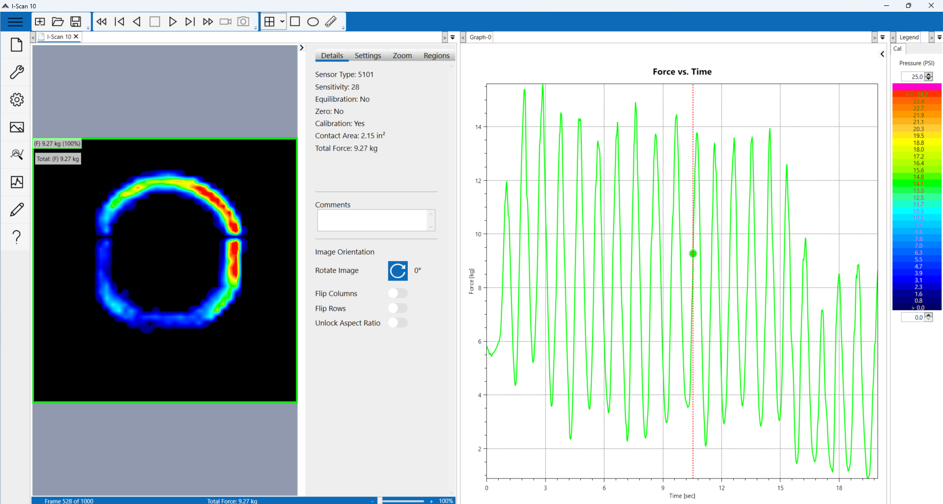Play the recording forward
The height and width of the screenshot is (504, 943).
[172, 22]
